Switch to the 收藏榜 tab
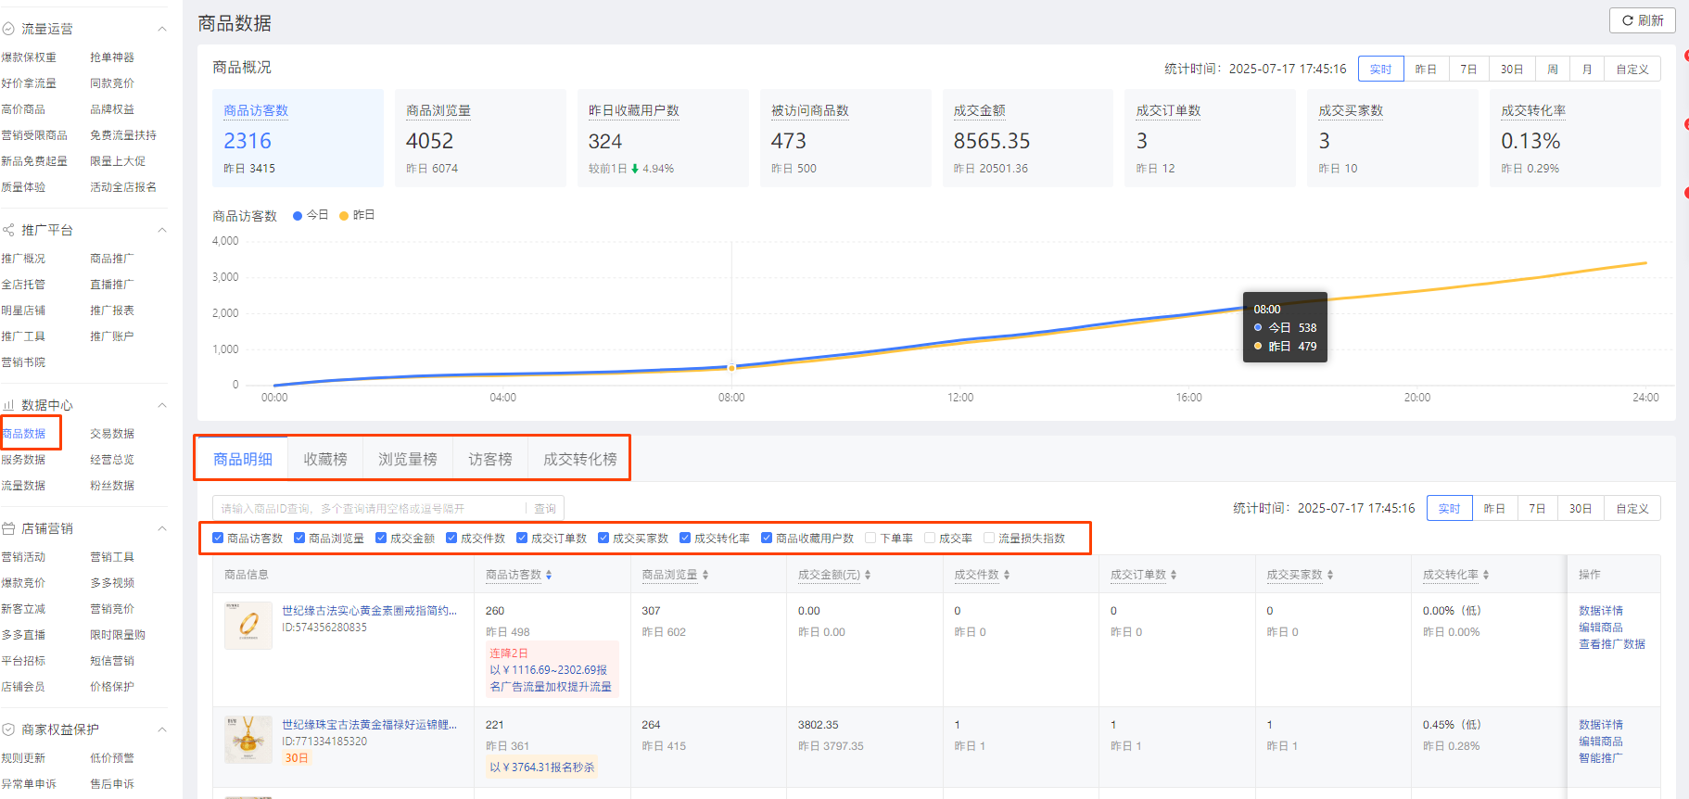The image size is (1689, 799). pyautogui.click(x=324, y=459)
